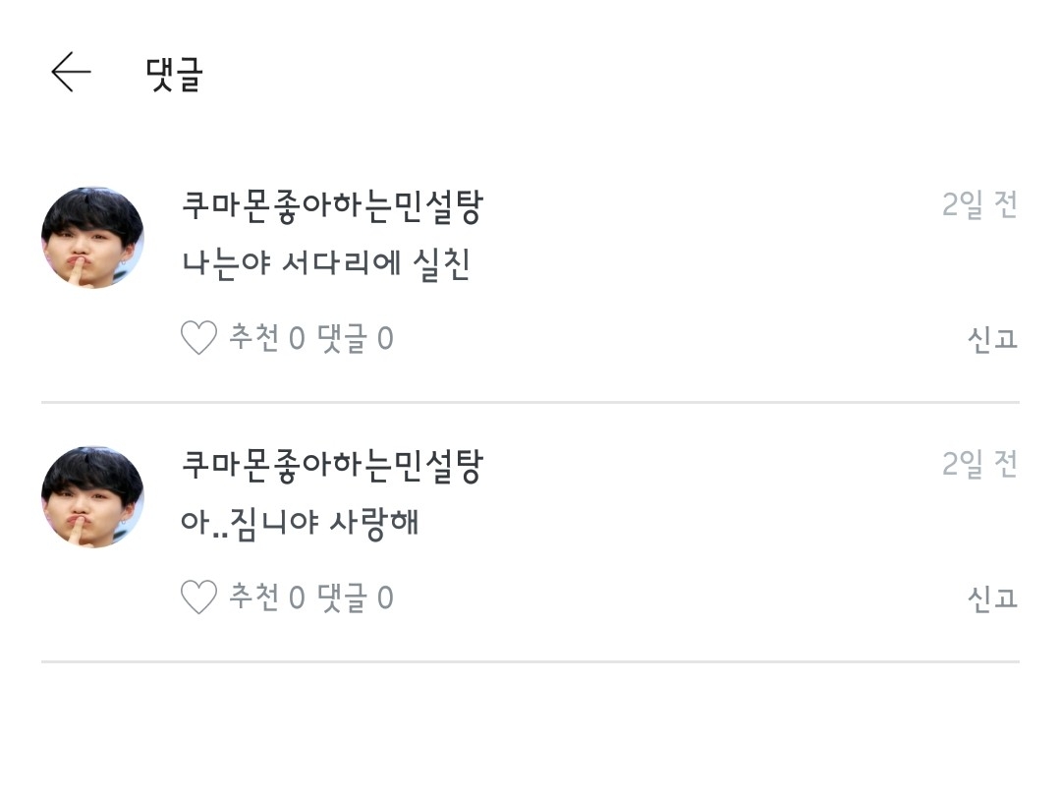Open replies '댓글 0' under first comment
Screen dimensions: 1061x796
(x=355, y=339)
